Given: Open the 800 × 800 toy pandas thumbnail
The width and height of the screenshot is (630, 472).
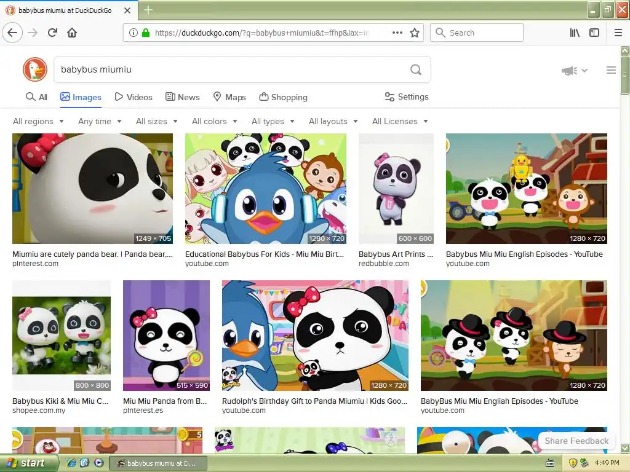Looking at the screenshot, I should (62, 336).
